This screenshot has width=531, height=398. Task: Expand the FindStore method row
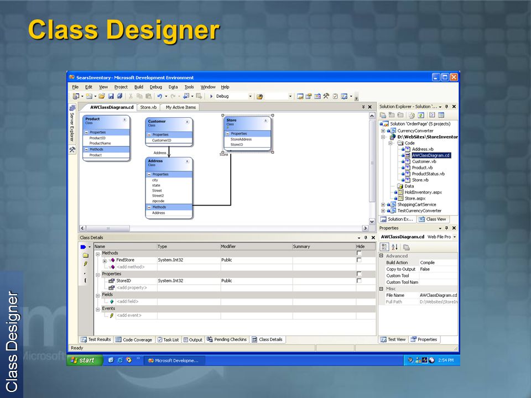pos(105,260)
